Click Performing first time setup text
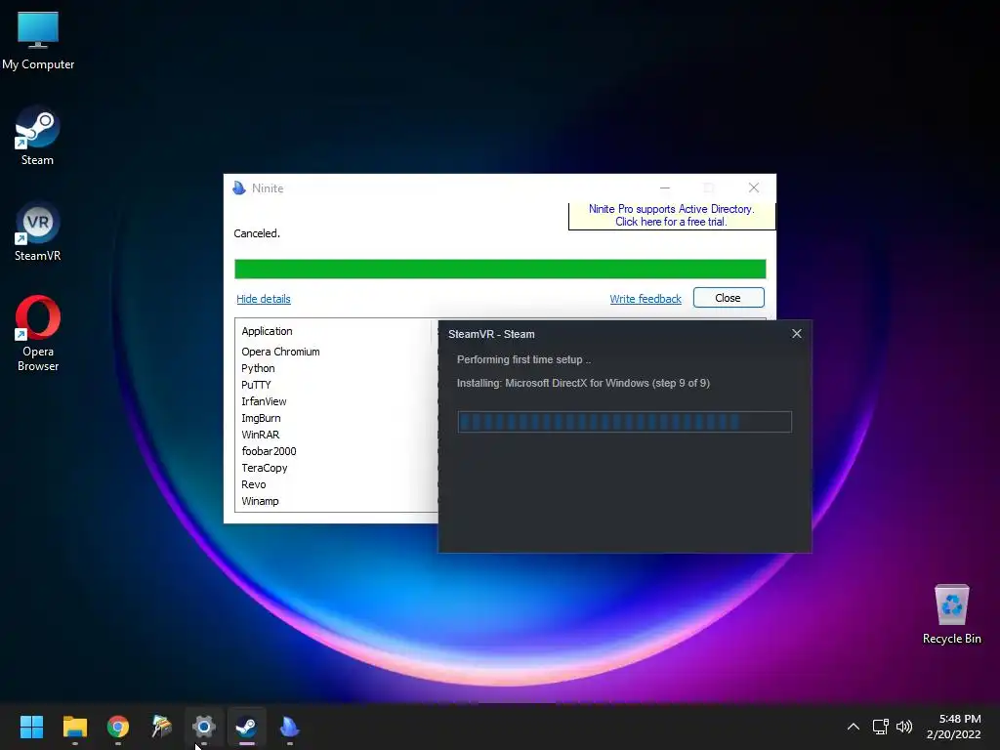The width and height of the screenshot is (1000, 750). click(x=523, y=359)
